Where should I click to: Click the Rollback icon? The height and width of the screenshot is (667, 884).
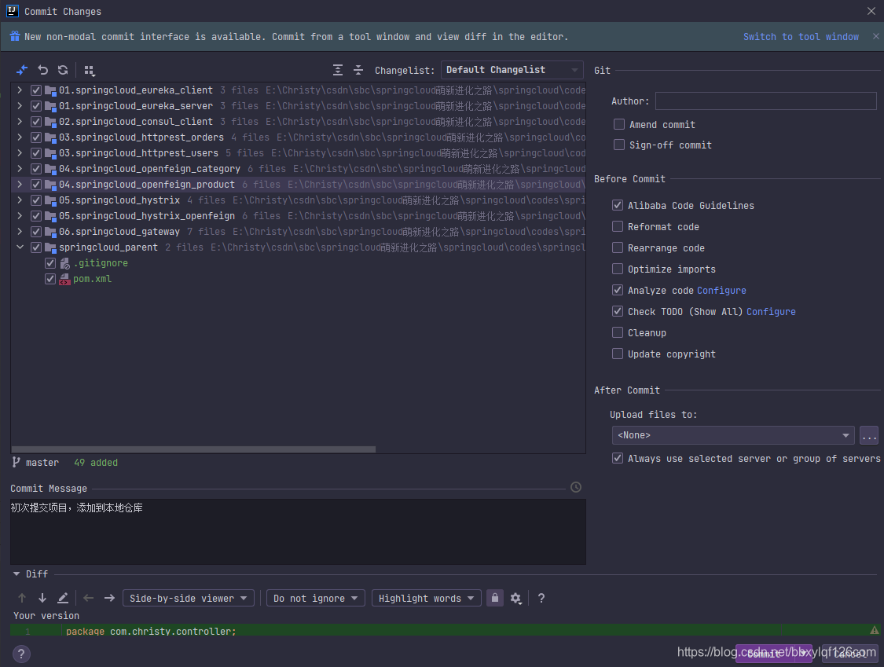point(43,70)
